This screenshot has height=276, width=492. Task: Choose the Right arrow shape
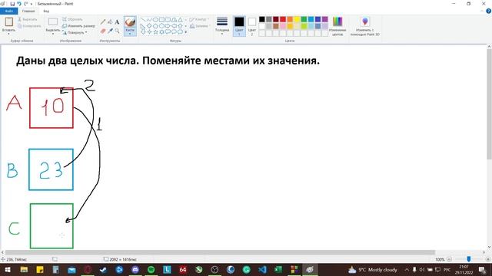point(168,26)
